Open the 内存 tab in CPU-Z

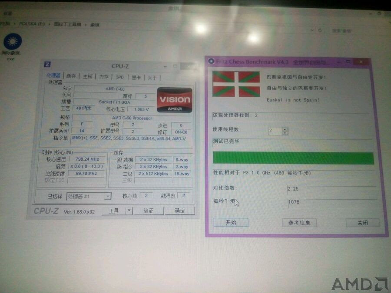[x=104, y=77]
